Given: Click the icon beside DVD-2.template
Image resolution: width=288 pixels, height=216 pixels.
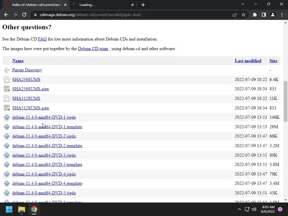Looking at the screenshot, I should point(7,146).
